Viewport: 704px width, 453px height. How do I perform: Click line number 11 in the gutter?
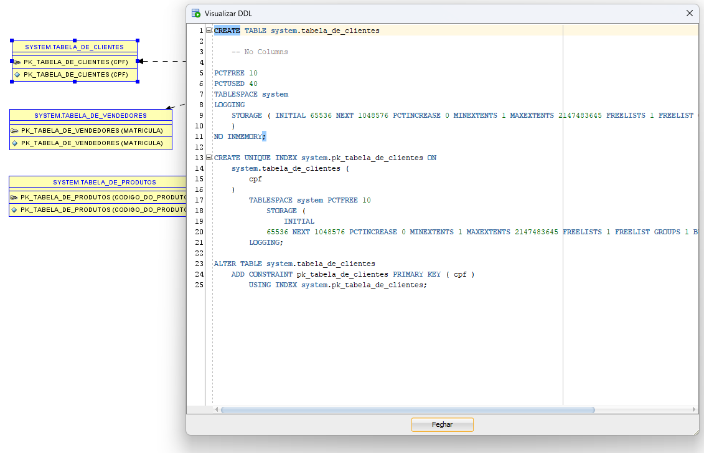pos(199,136)
